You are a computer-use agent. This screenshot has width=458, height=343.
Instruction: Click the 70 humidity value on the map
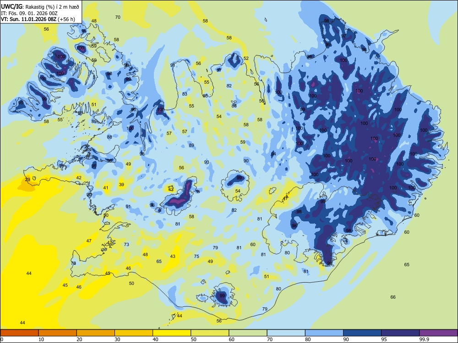click(x=118, y=17)
